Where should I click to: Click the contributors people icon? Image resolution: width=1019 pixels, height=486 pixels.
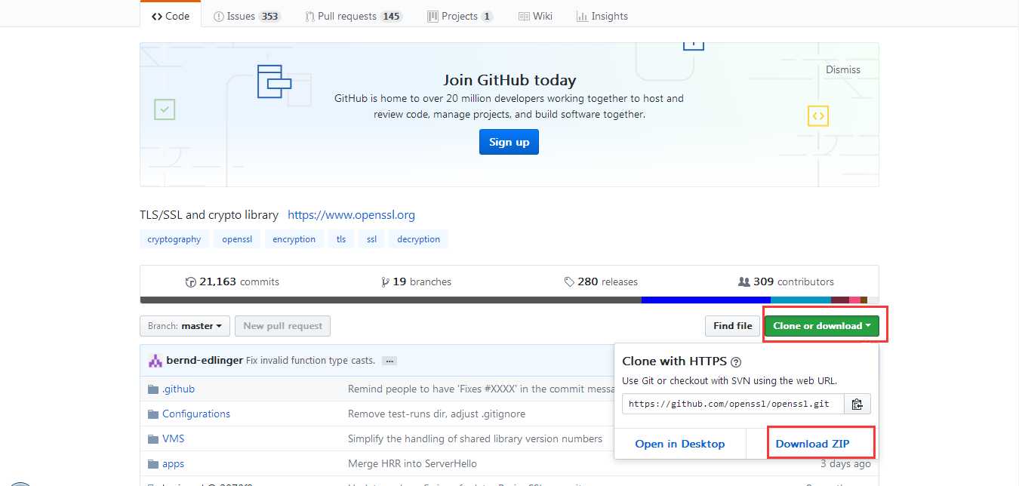pos(743,282)
